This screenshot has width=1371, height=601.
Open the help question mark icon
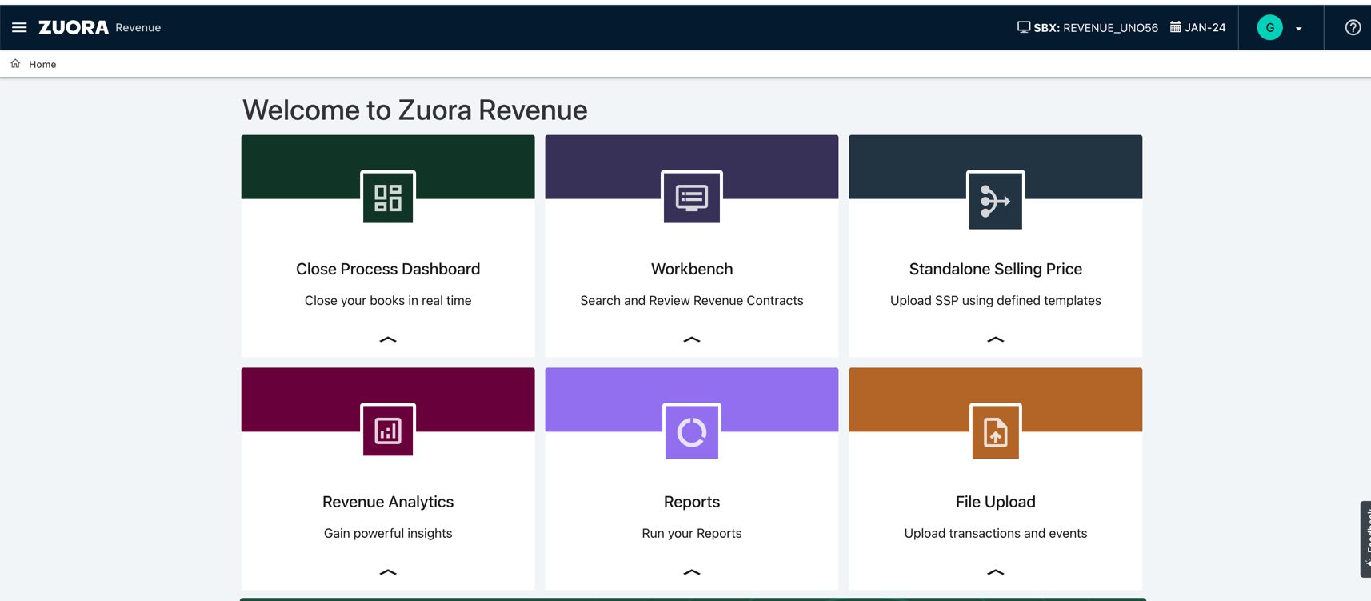point(1353,27)
